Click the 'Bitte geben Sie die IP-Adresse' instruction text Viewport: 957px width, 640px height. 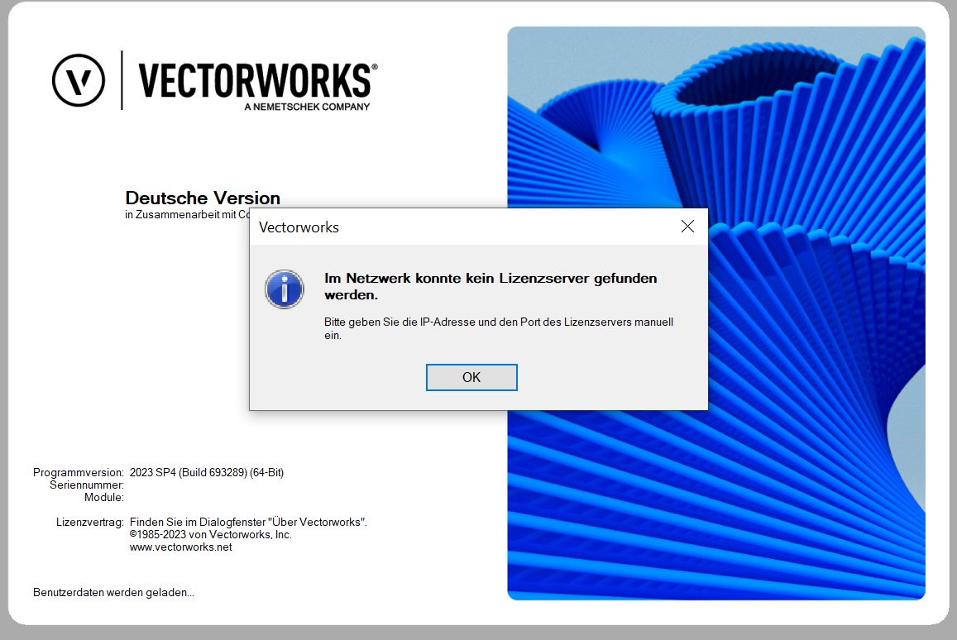[498, 328]
